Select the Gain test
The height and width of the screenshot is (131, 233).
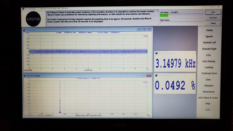click(x=208, y=79)
